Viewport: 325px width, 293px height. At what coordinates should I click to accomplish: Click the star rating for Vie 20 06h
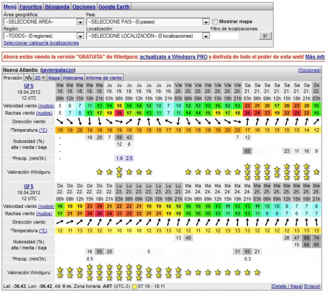188,172
